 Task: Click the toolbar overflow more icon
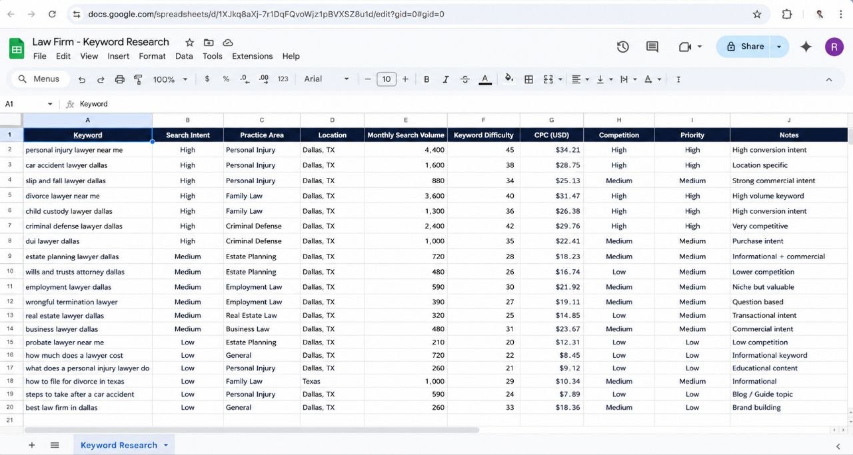pyautogui.click(x=678, y=79)
